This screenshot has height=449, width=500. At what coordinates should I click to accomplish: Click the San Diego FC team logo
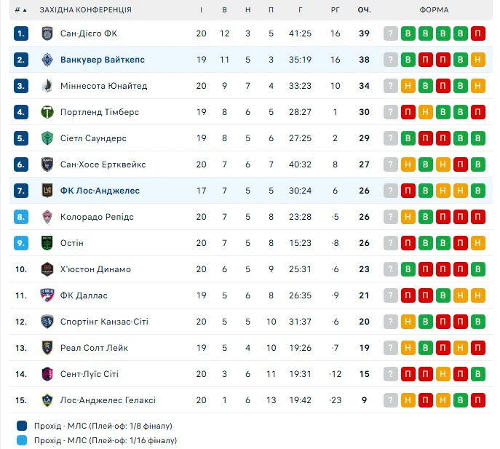click(x=47, y=33)
